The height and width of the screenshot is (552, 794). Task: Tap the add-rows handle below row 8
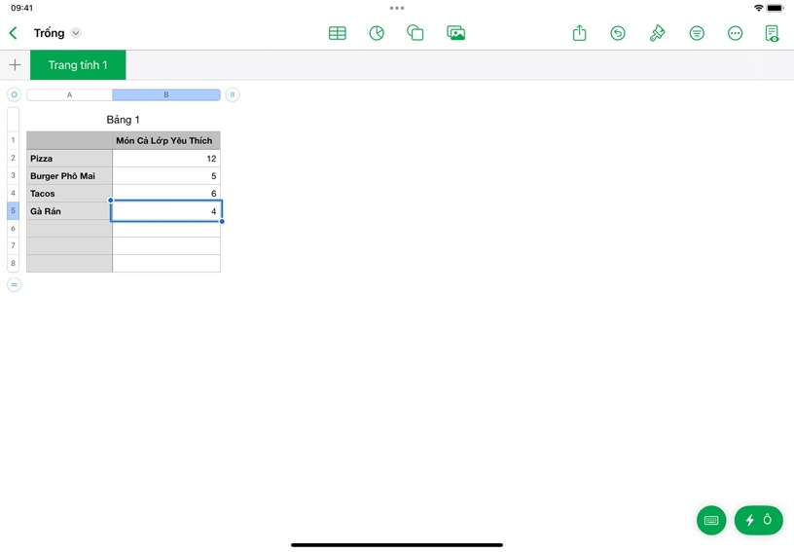(x=14, y=285)
